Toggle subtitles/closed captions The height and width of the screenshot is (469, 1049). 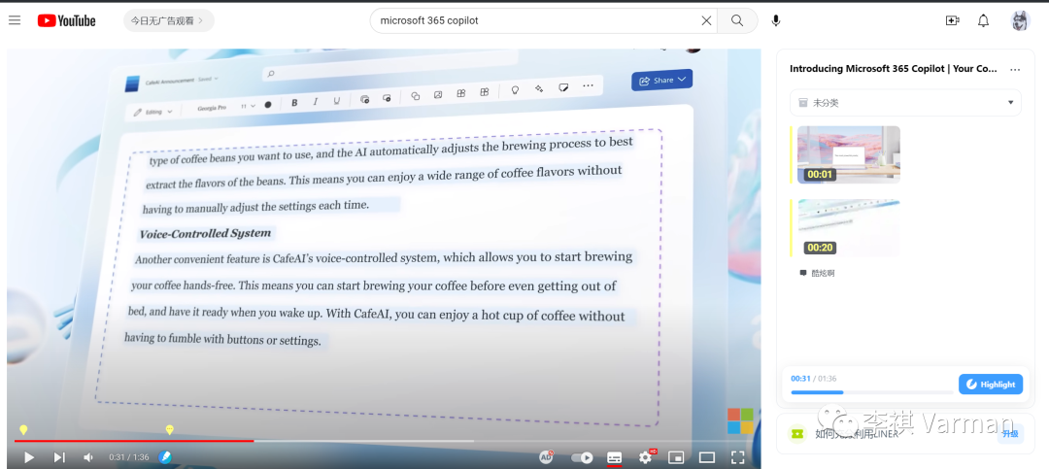pyautogui.click(x=614, y=457)
